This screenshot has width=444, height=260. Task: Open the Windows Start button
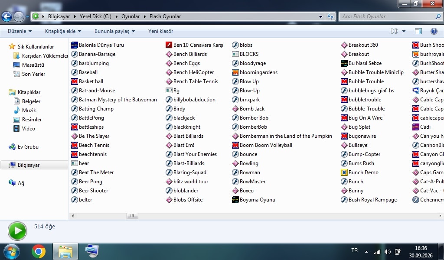point(12,251)
